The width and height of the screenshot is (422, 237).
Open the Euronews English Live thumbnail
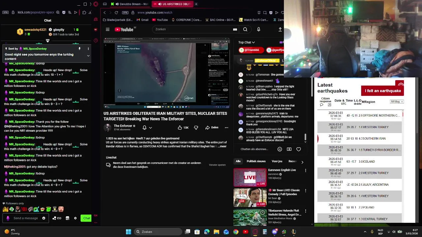coord(250,177)
